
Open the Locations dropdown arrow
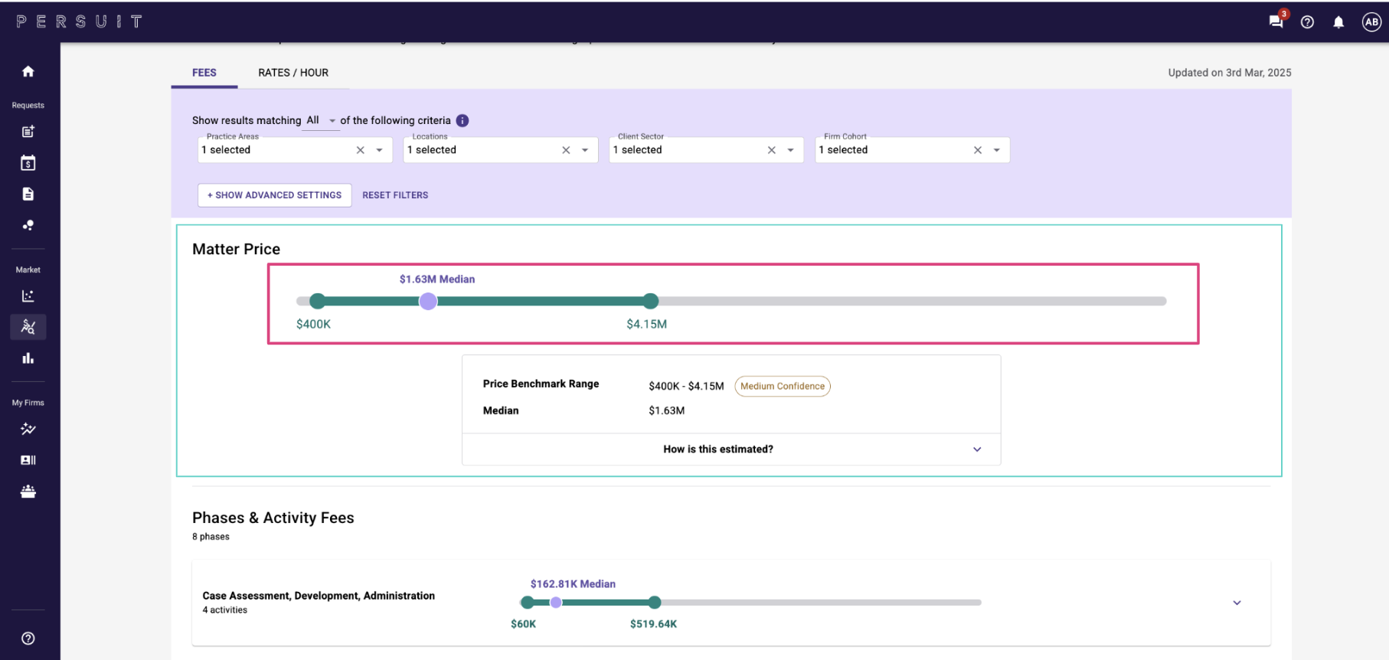click(585, 150)
